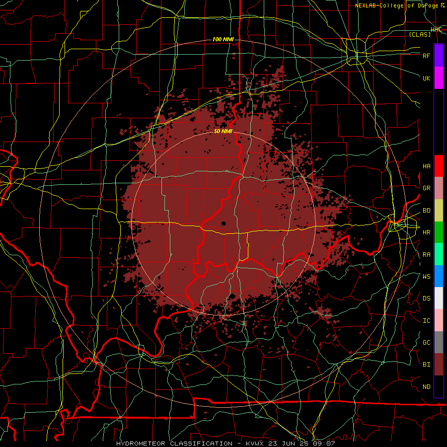
Task: Click the ND legend label
Action: (426, 387)
